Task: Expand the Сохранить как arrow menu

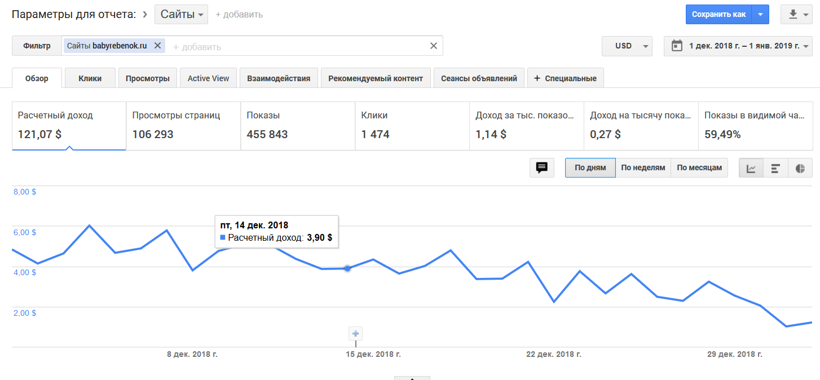Action: [x=760, y=15]
